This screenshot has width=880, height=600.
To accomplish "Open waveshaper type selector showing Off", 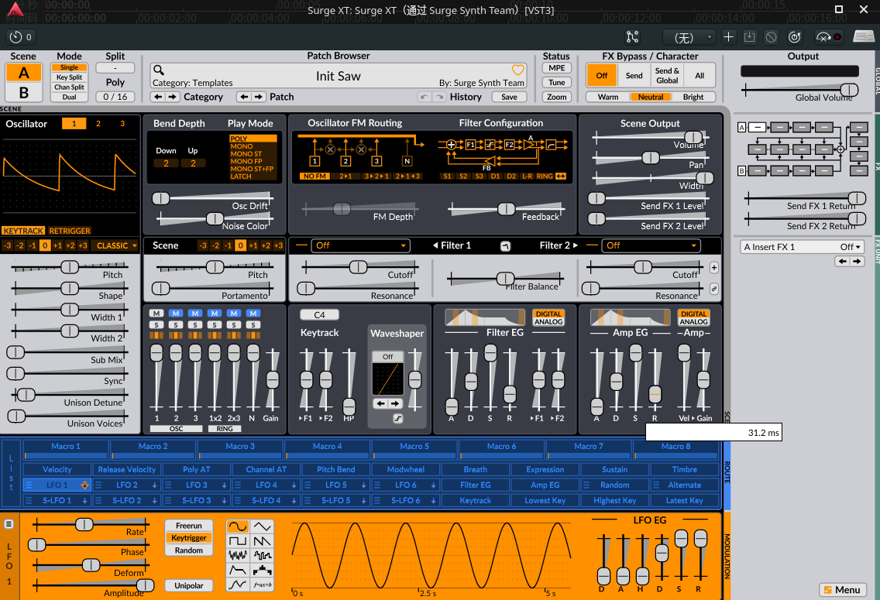I will (388, 357).
